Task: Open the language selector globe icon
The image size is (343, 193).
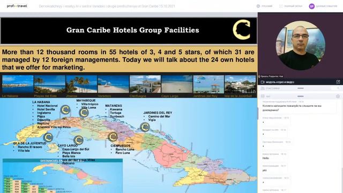Action: coord(258,6)
